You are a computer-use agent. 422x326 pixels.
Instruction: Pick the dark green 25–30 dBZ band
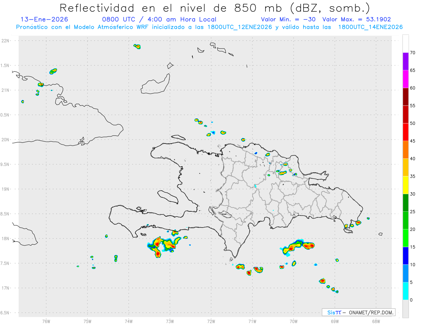click(x=405, y=203)
